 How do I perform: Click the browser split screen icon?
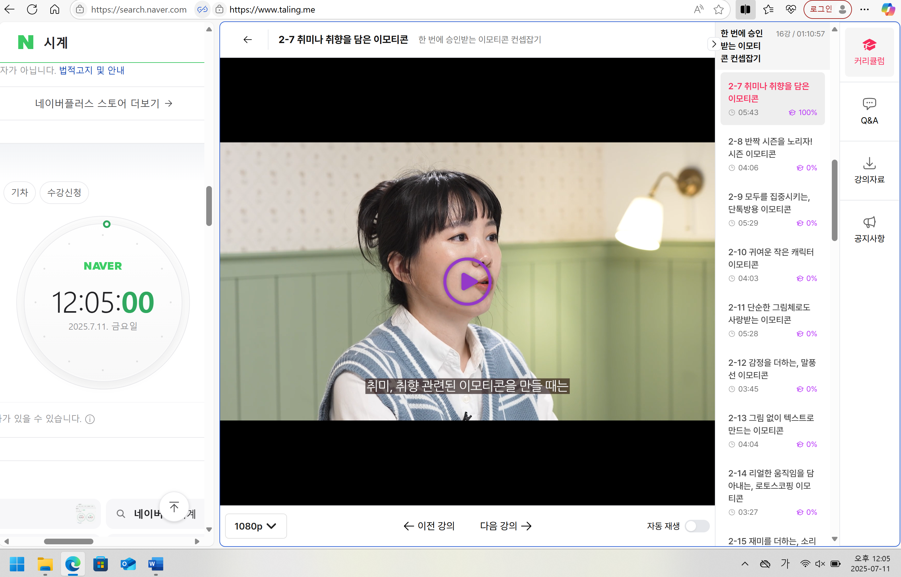click(x=745, y=9)
